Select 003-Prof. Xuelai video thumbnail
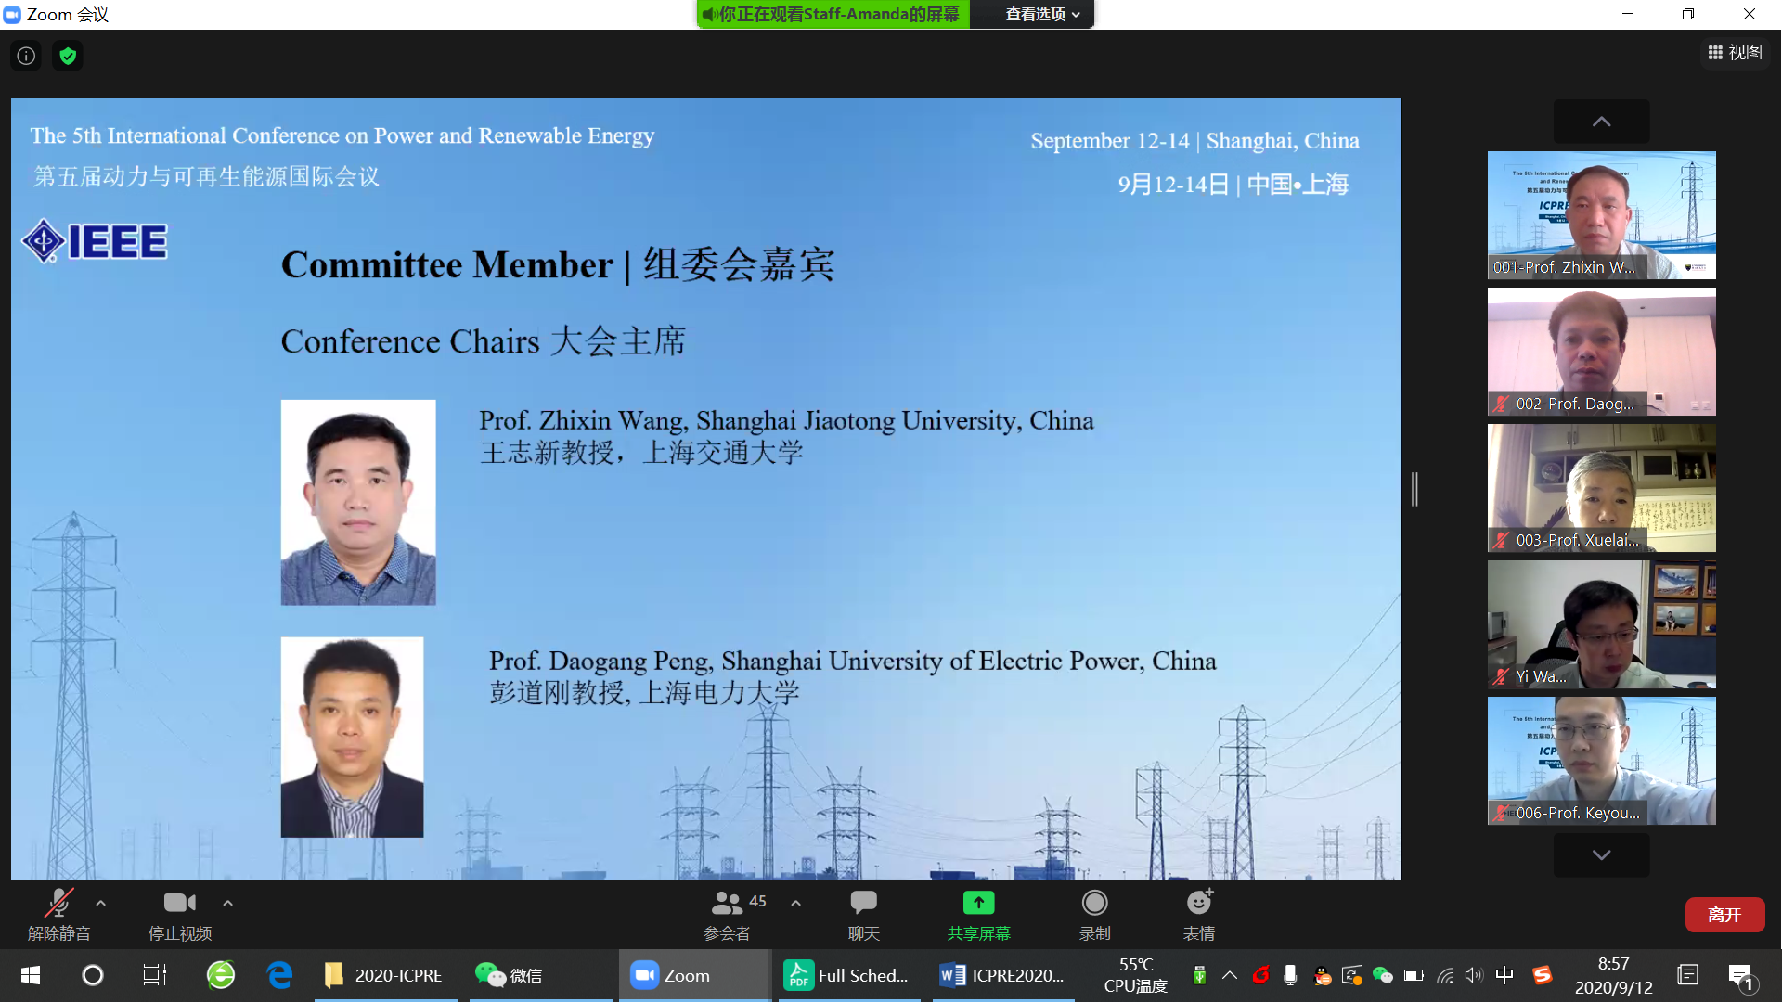The height and width of the screenshot is (1002, 1782). coord(1601,488)
